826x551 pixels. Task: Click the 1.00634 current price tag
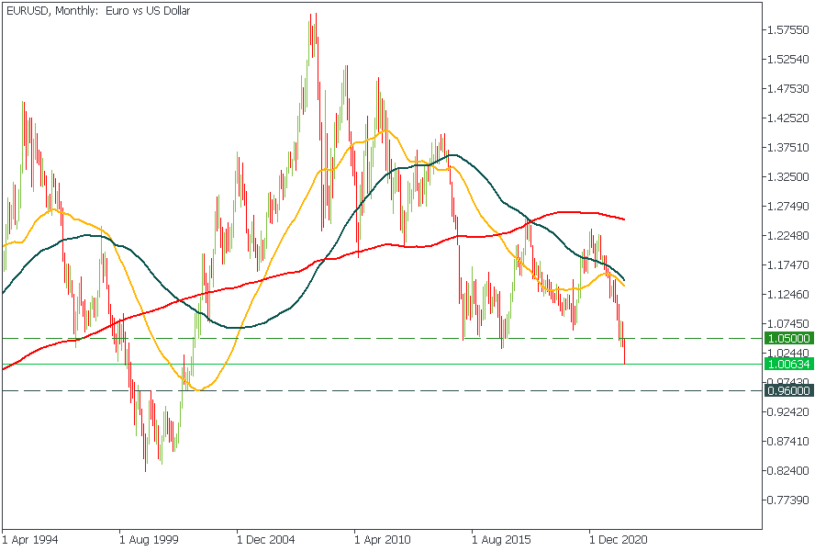(787, 364)
